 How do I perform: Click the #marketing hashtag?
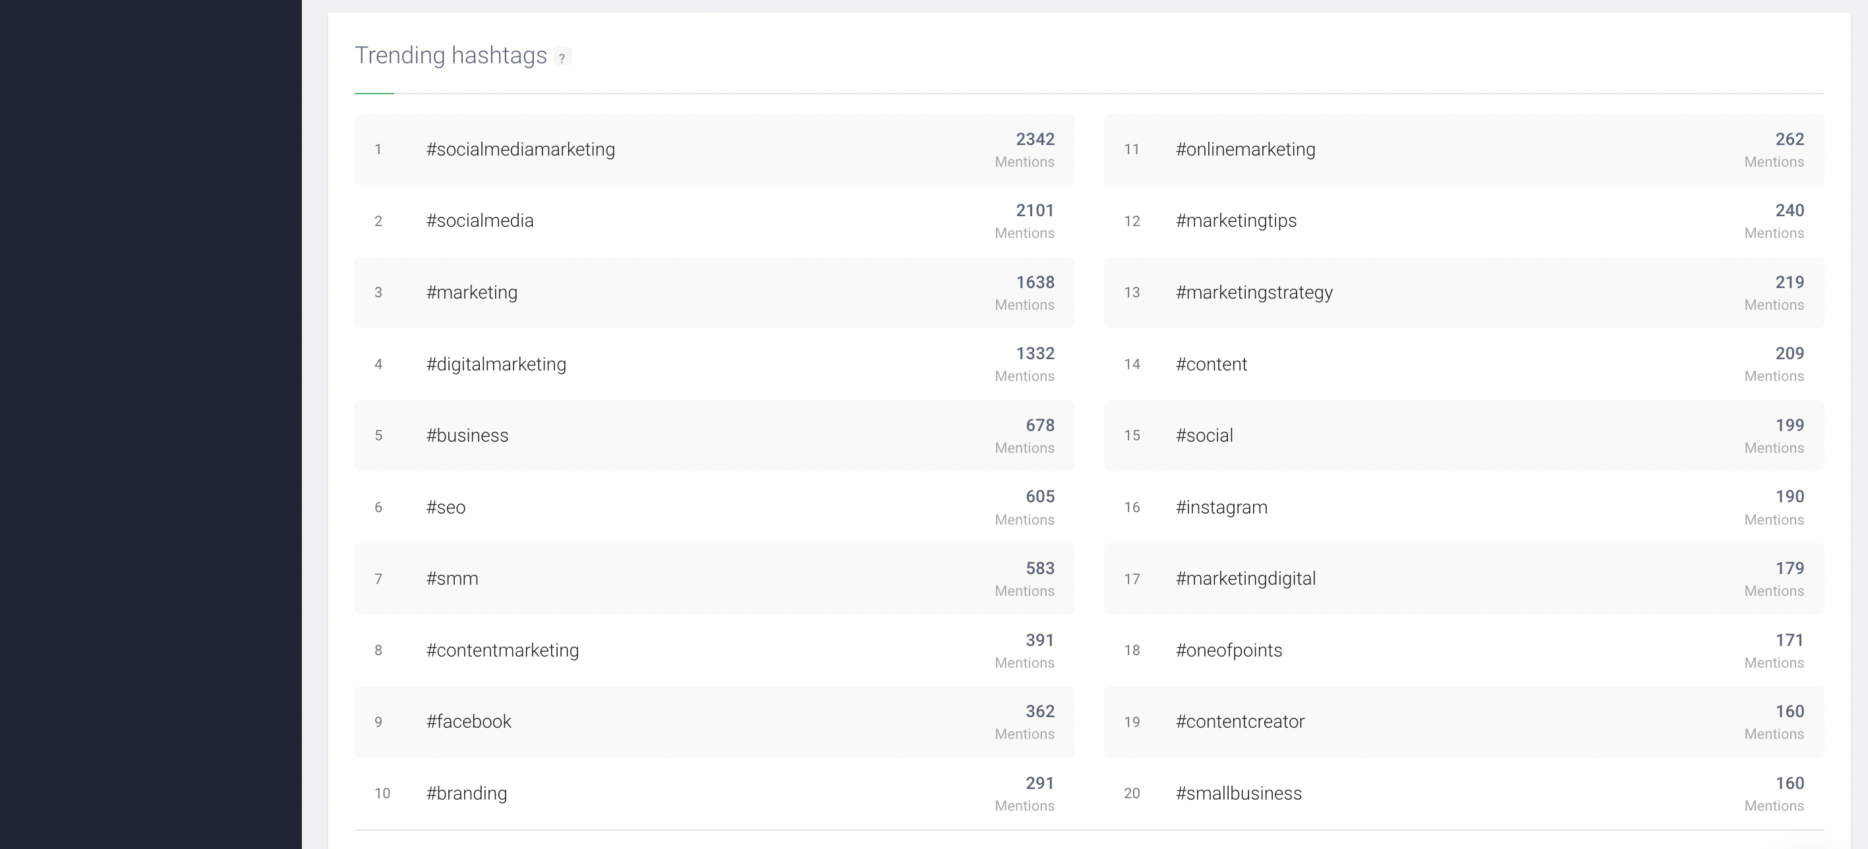coord(471,293)
